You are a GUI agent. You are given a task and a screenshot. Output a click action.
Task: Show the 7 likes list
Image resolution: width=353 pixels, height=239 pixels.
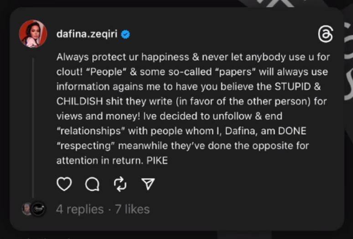(132, 209)
